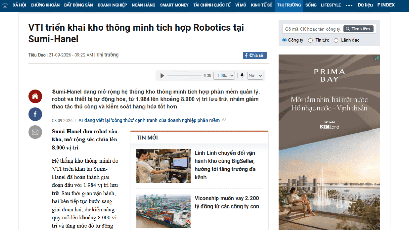
Task: Click the microphone voice icon in audio player
Action: tap(242, 76)
